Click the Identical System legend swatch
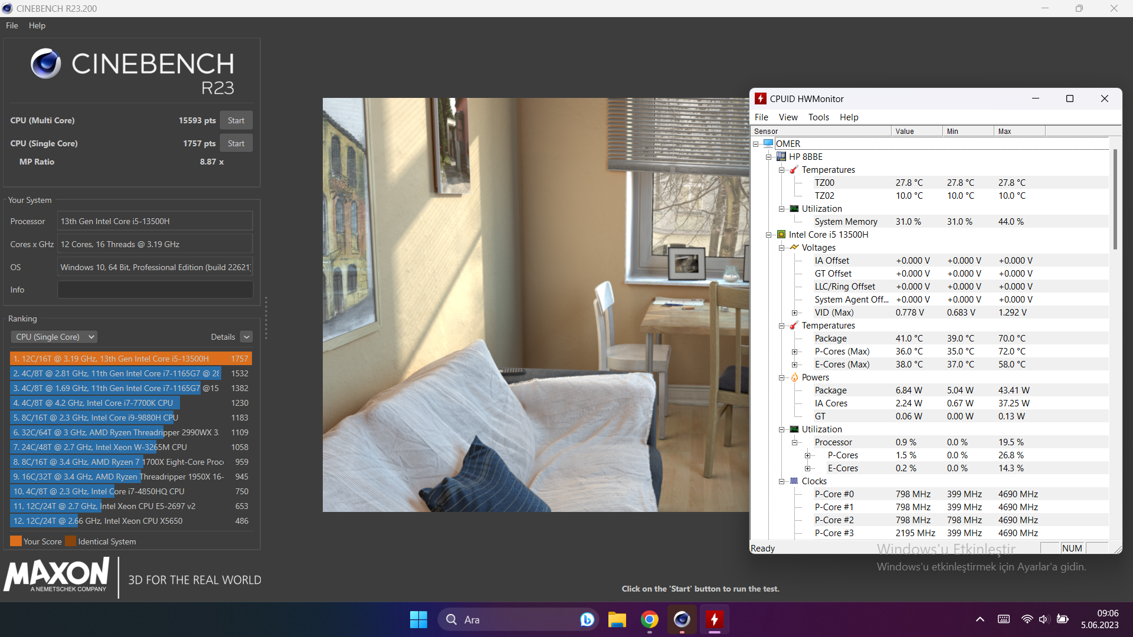This screenshot has width=1133, height=637. tap(70, 541)
